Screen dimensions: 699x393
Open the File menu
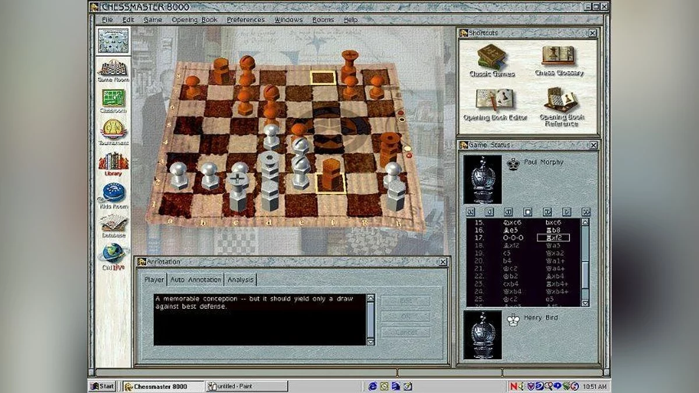tap(107, 20)
